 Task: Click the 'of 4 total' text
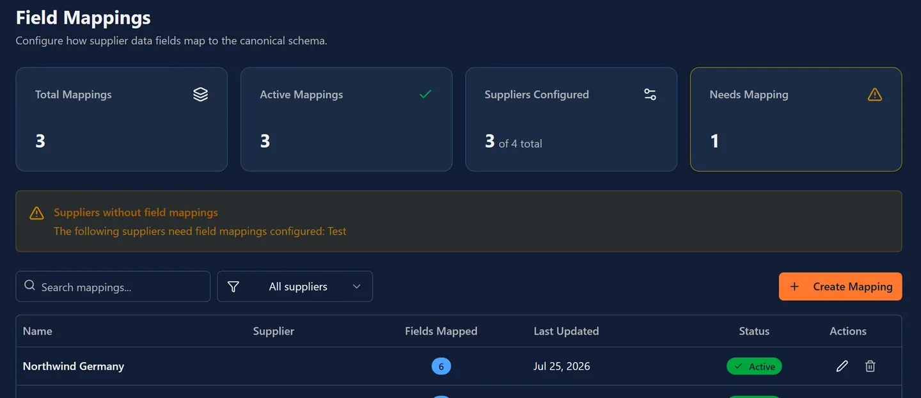click(520, 144)
